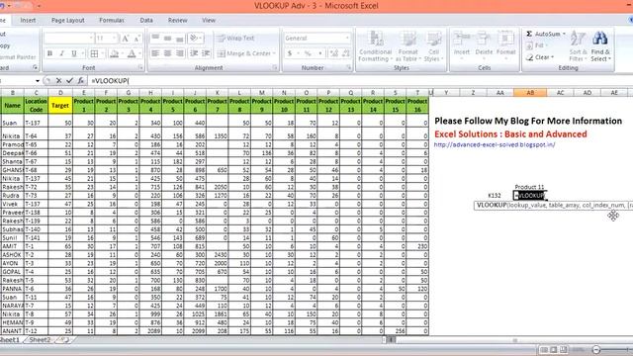The image size is (633, 356).
Task: Open Find & Select menu
Action: 600,46
